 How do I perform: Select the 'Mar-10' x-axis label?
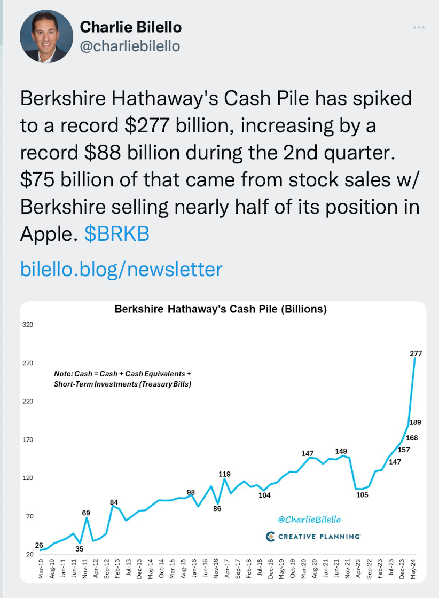click(x=42, y=569)
